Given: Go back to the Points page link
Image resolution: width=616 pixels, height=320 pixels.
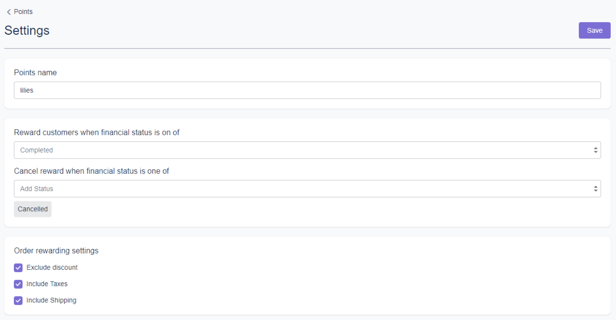Looking at the screenshot, I should (23, 12).
